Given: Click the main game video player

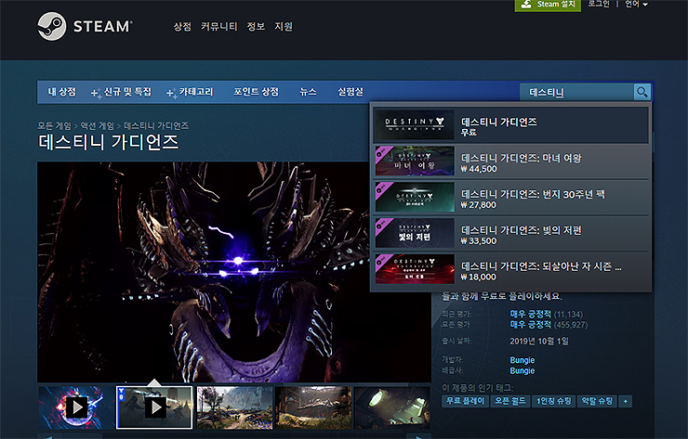Looking at the screenshot, I should click(x=234, y=272).
